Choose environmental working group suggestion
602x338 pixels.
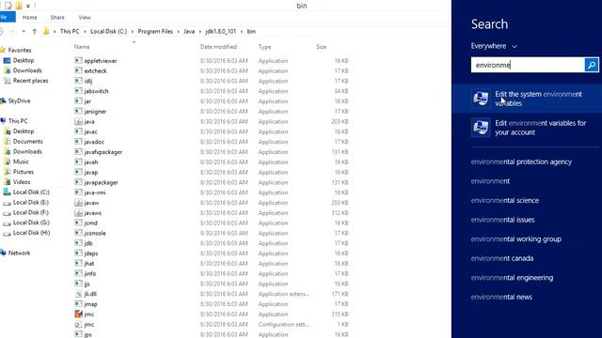tap(516, 239)
